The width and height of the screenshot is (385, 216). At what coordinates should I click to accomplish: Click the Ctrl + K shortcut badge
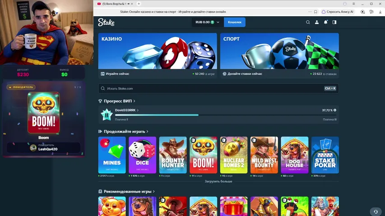point(330,88)
